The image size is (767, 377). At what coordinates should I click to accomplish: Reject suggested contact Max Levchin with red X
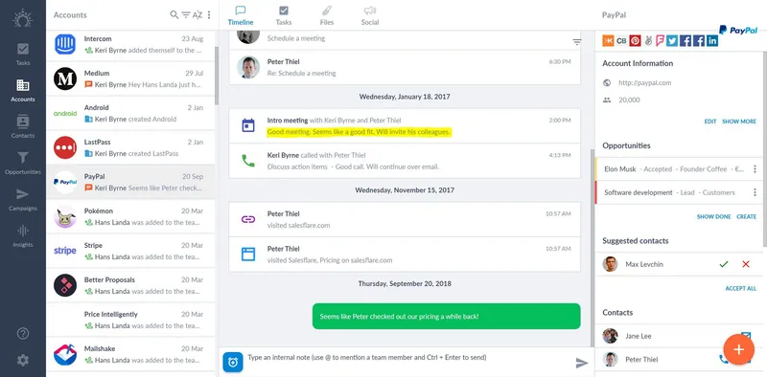746,264
